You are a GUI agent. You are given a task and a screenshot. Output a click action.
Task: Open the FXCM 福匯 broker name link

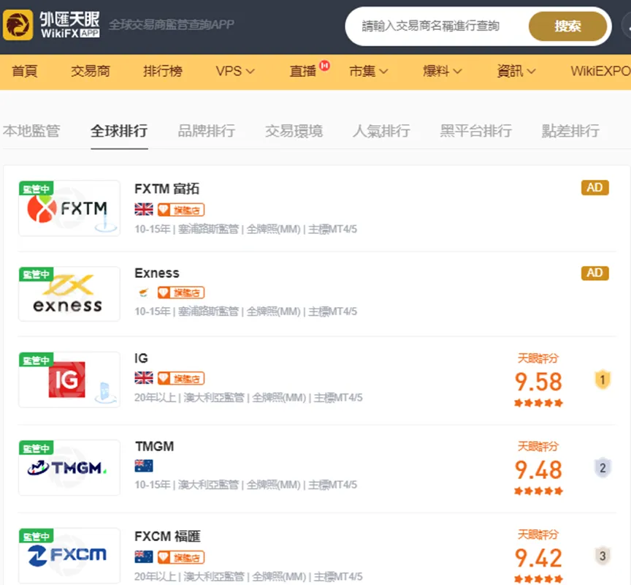[x=167, y=536]
